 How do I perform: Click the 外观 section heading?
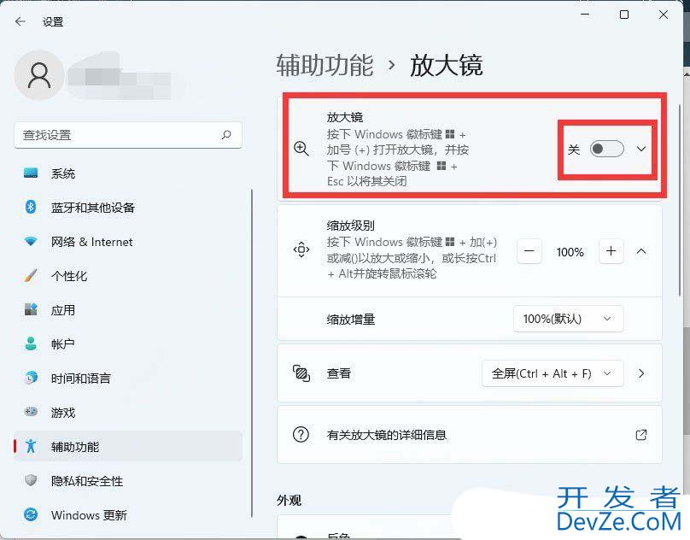coord(289,501)
